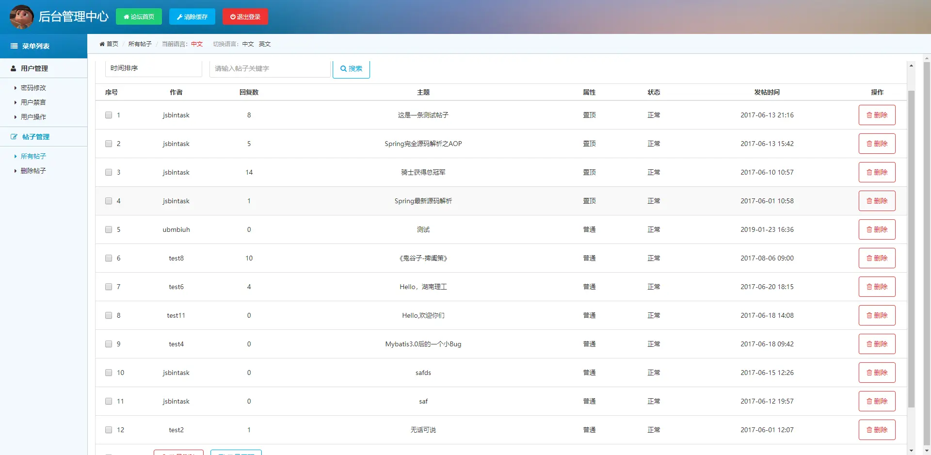Click the hamburger icon beside 菜单列表

[x=14, y=46]
